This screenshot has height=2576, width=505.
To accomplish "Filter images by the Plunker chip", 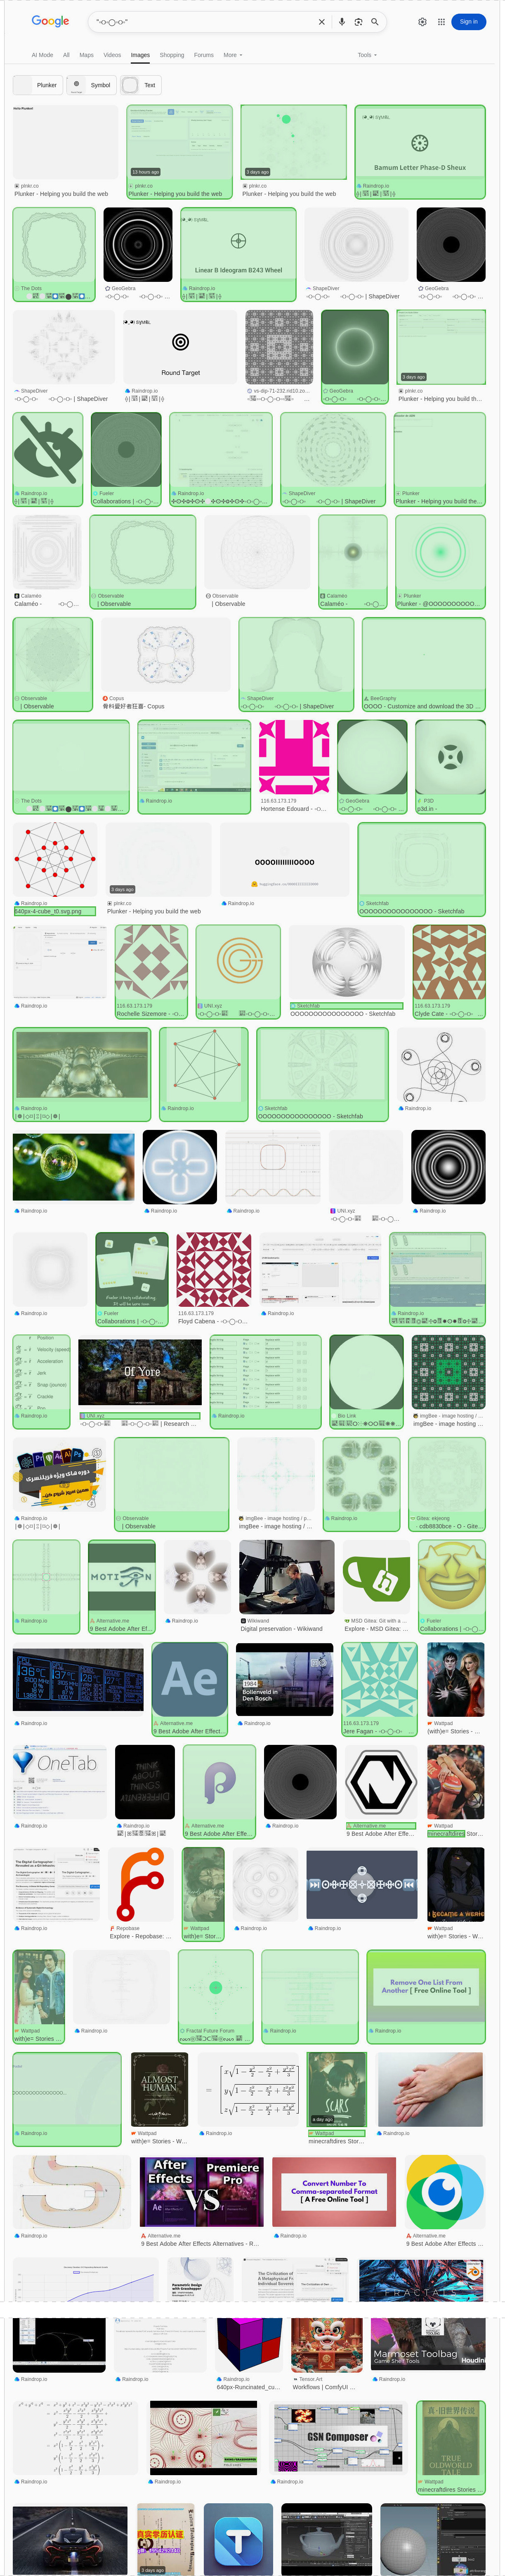I will [38, 85].
